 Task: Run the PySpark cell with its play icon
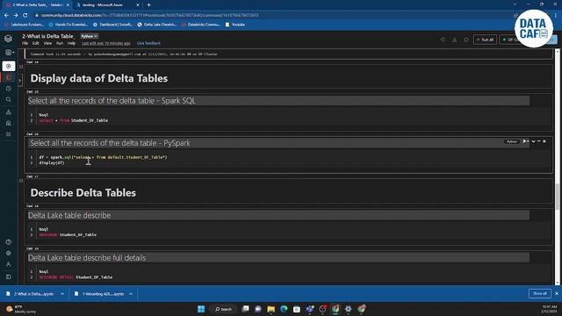tap(525, 141)
